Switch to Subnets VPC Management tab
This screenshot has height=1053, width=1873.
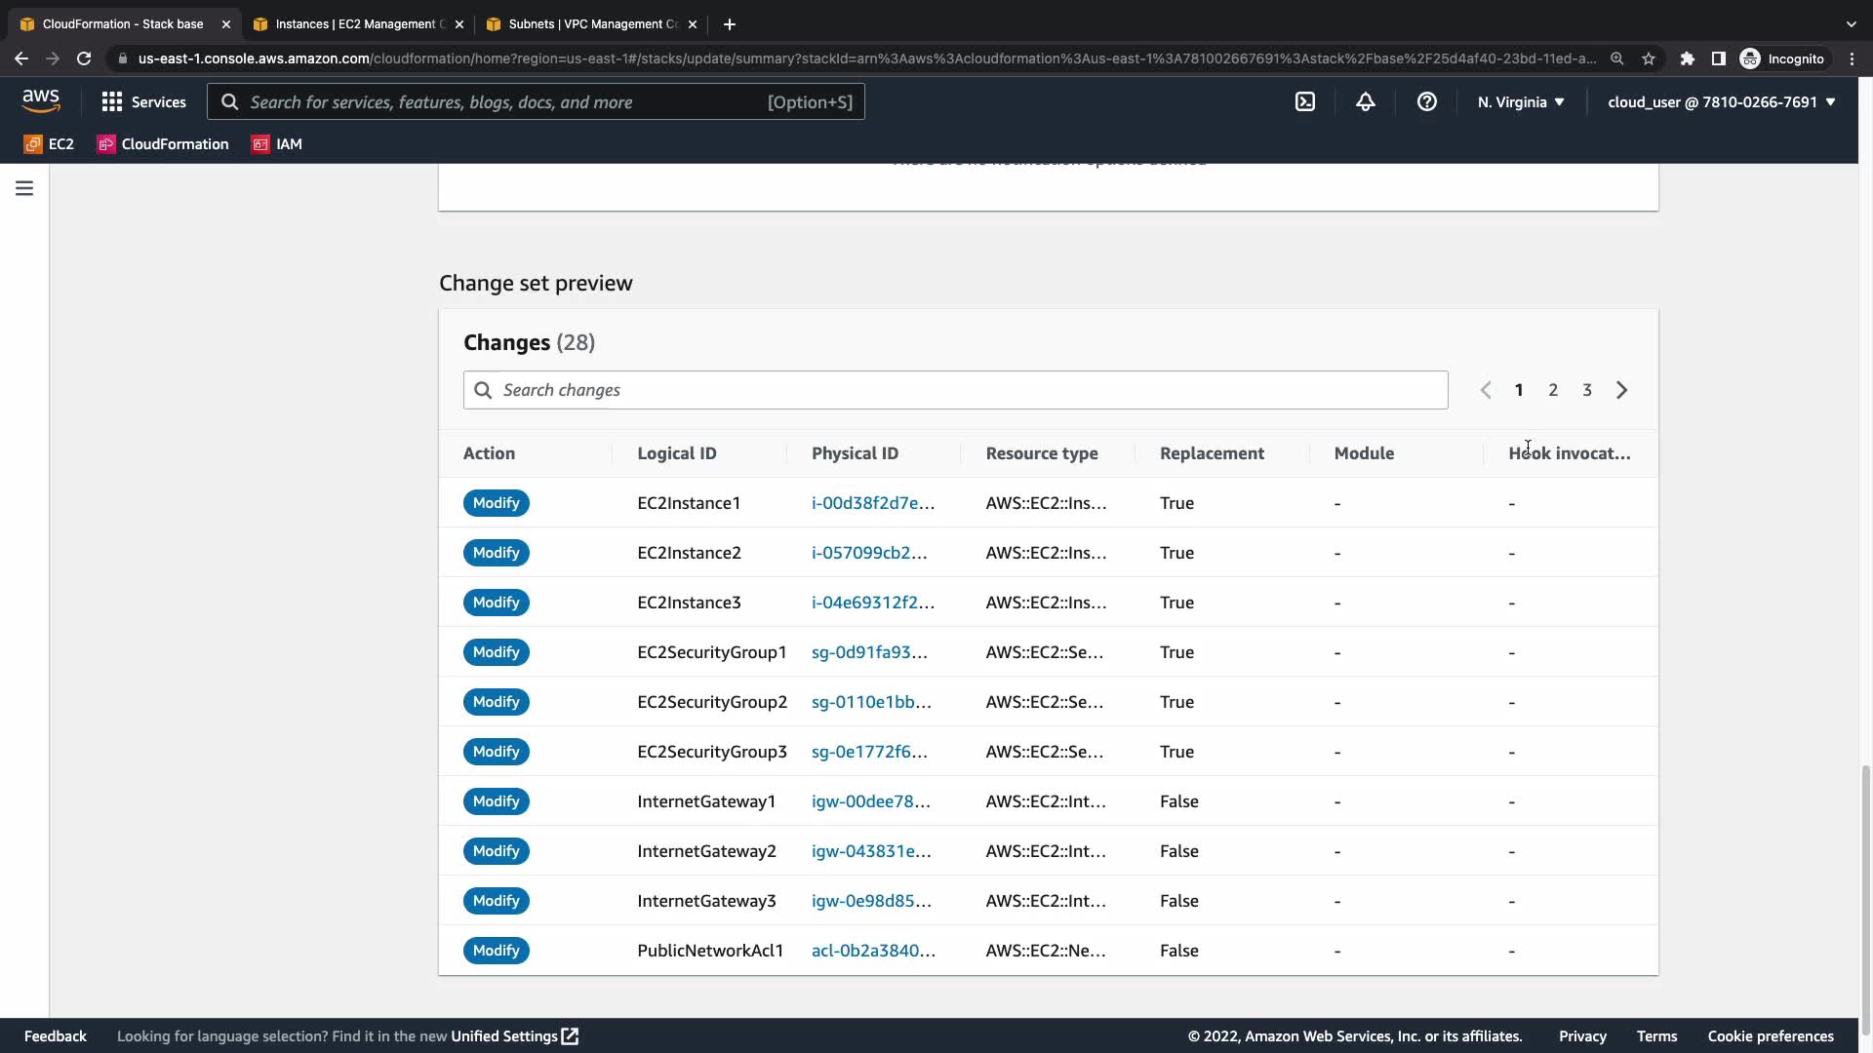point(592,23)
